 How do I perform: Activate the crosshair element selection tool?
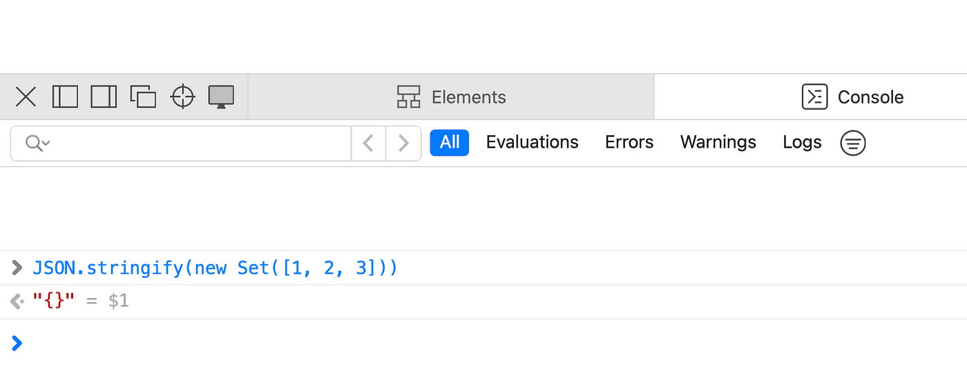pos(182,97)
